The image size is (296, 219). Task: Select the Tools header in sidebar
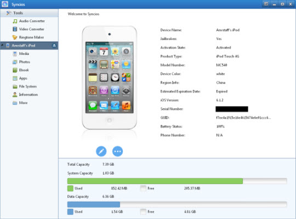29,13
